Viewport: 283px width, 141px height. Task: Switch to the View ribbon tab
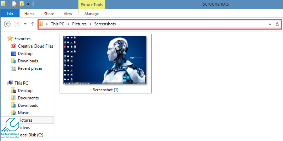68,14
